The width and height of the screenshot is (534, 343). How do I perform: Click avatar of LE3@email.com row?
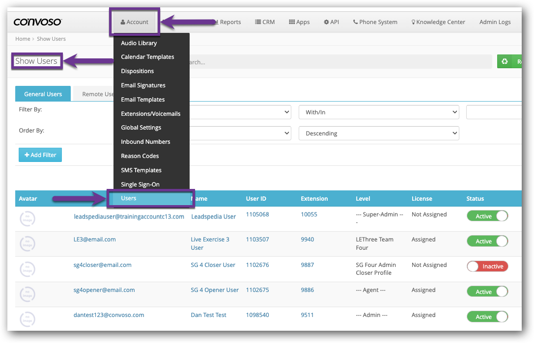click(x=27, y=244)
